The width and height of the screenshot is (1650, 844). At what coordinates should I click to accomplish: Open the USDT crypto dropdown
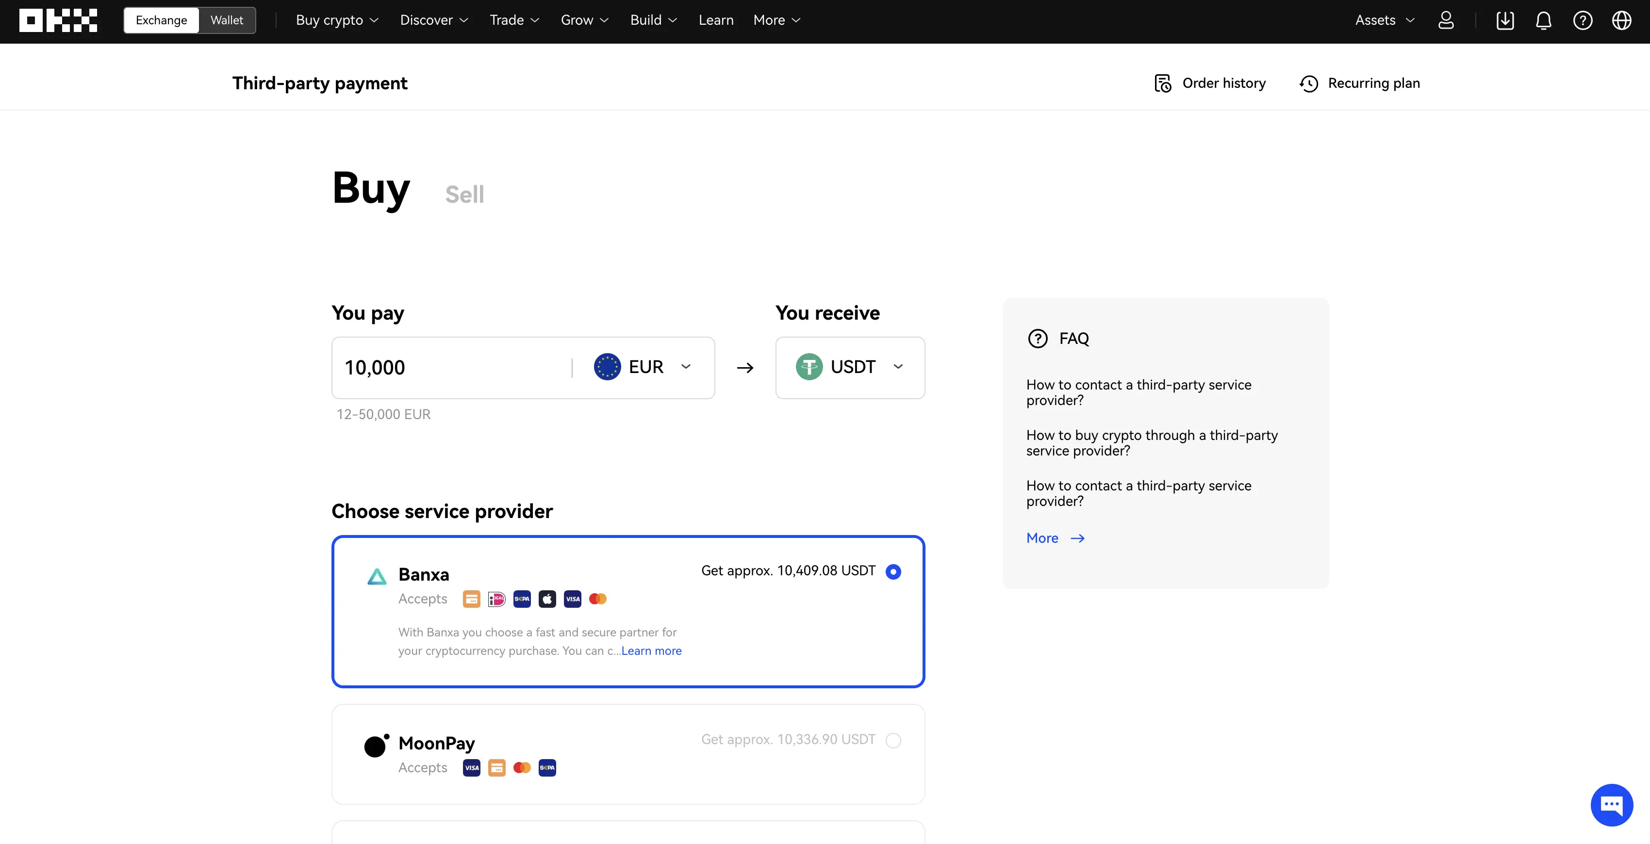click(x=850, y=368)
